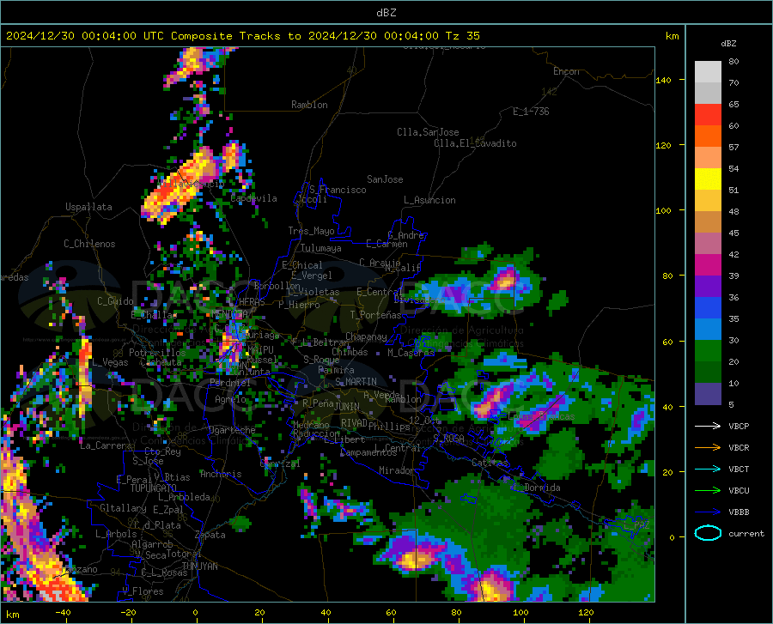Screen dimensions: 773x624
Task: Pick the blue 35 dBZ color swatch
Action: [x=708, y=308]
